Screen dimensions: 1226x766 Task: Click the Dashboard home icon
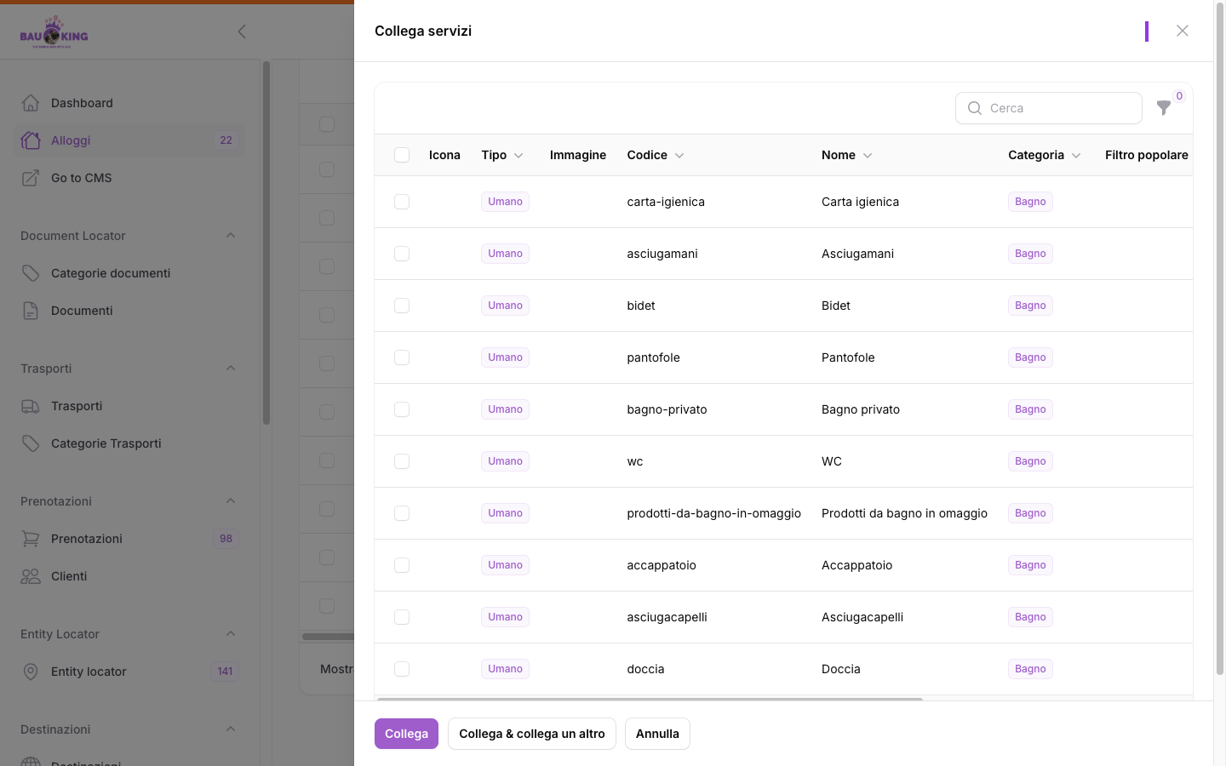[x=31, y=103]
